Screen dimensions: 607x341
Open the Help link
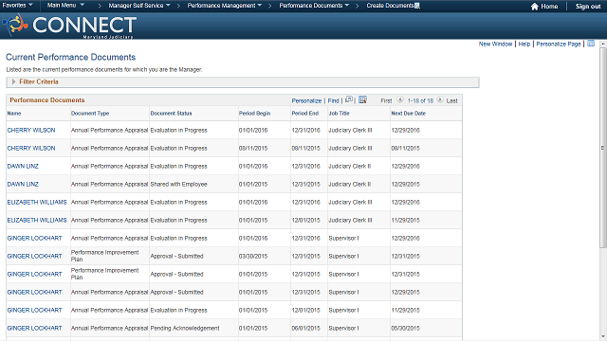pos(524,45)
